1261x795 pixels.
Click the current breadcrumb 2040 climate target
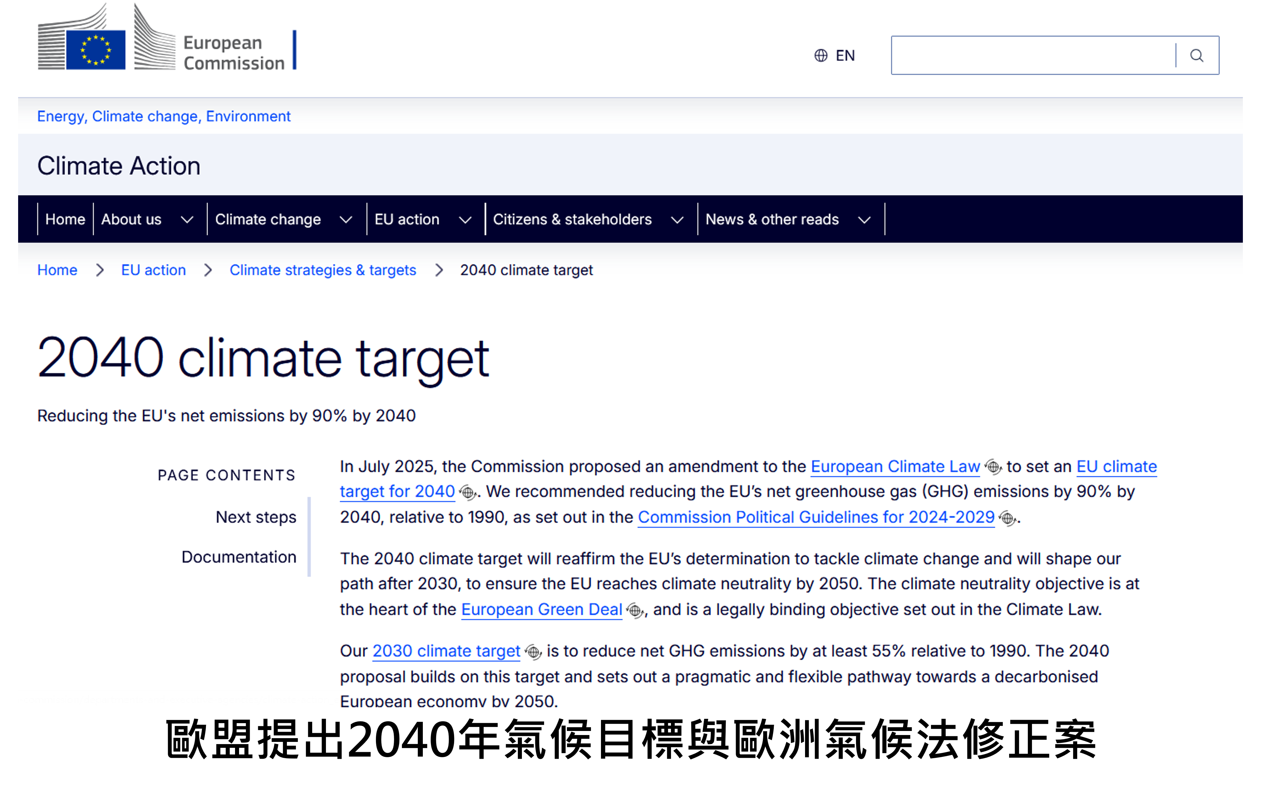tap(526, 270)
